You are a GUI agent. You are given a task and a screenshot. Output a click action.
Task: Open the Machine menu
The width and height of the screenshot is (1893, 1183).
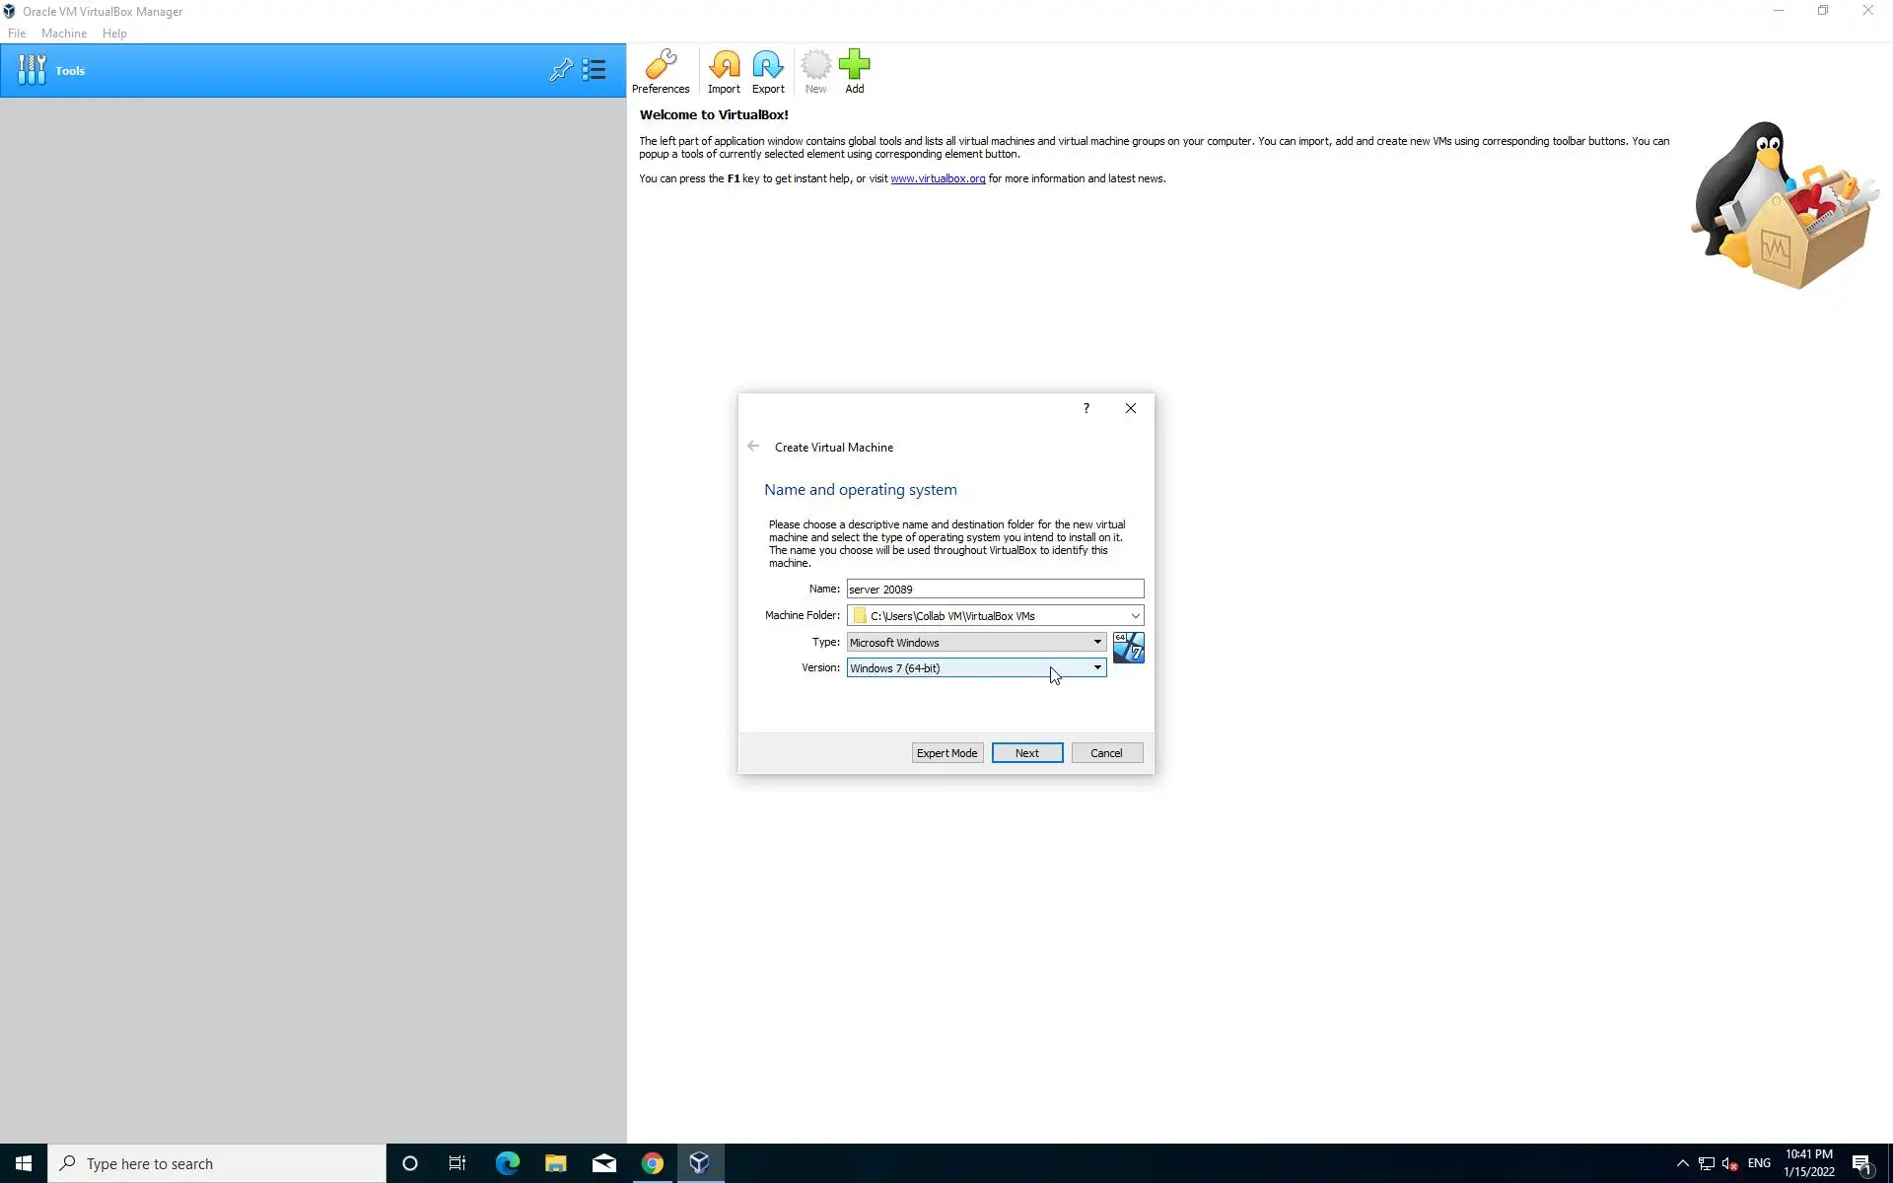click(x=64, y=34)
